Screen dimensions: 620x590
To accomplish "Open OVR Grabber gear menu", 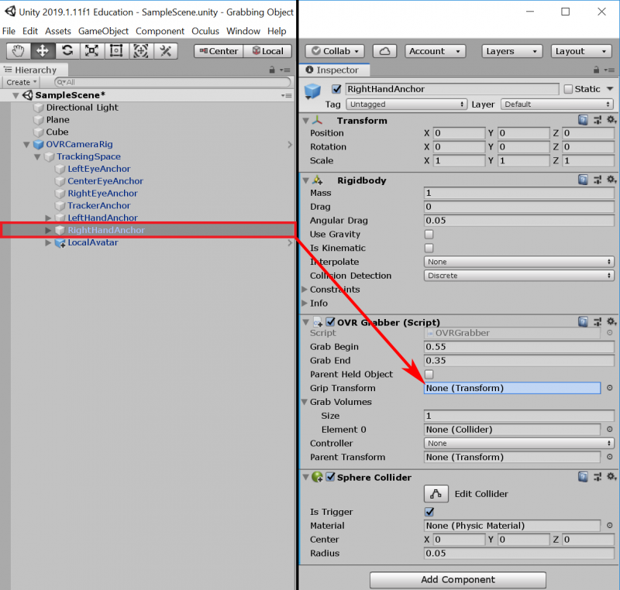I will coord(611,321).
